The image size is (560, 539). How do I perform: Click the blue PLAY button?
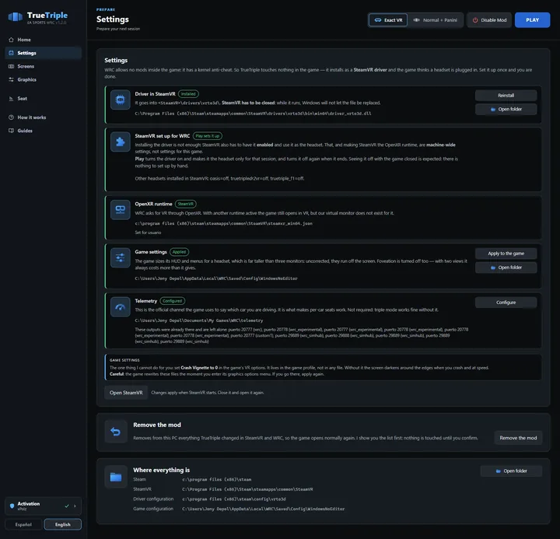click(x=532, y=20)
